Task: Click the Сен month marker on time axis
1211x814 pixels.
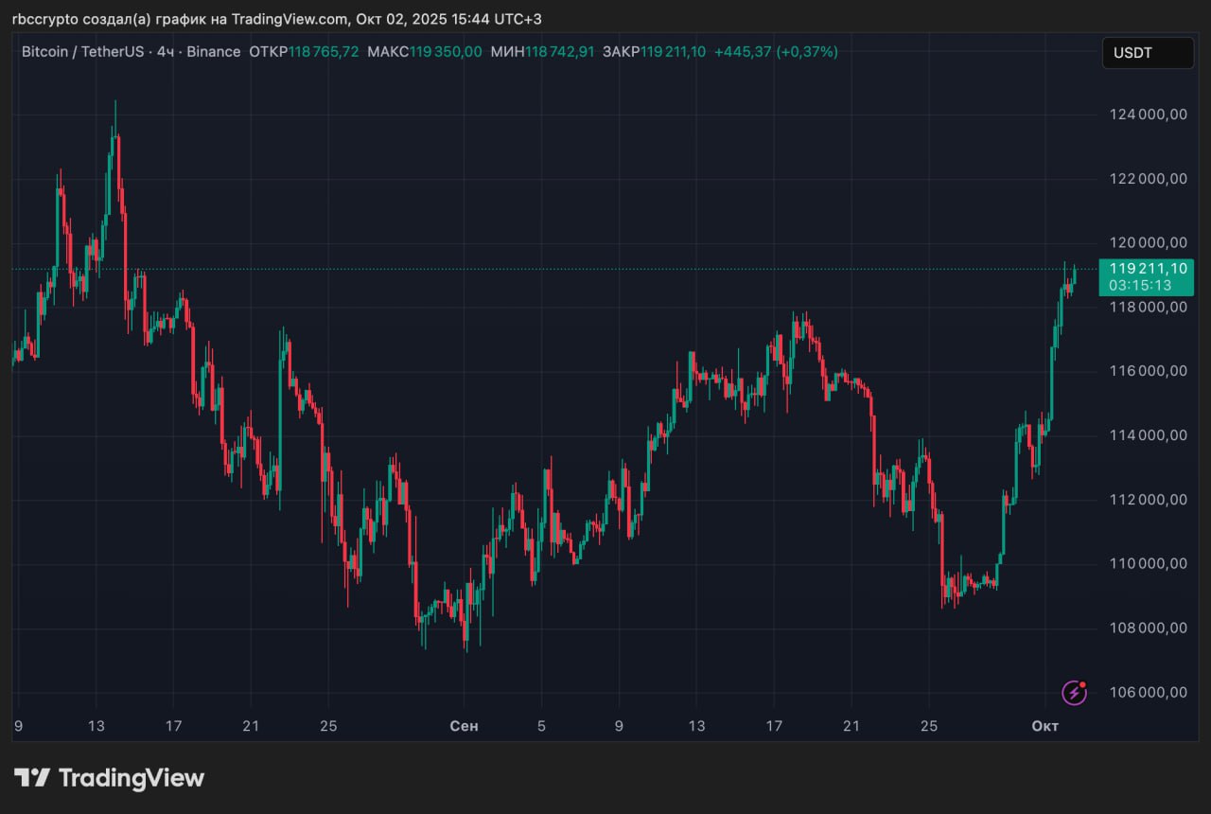Action: coord(464,726)
